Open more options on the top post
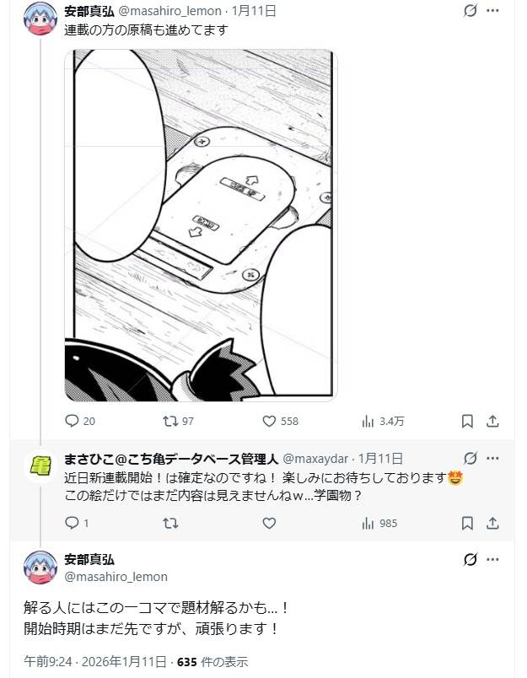This screenshot has height=678, width=527. 492,10
